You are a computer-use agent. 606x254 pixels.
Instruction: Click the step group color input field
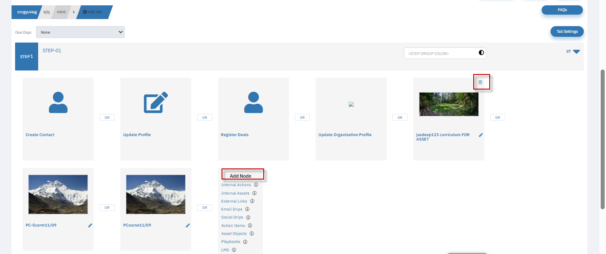[x=440, y=53]
